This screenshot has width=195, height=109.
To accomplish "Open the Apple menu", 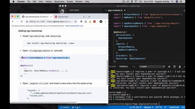I will (x=13, y=2).
